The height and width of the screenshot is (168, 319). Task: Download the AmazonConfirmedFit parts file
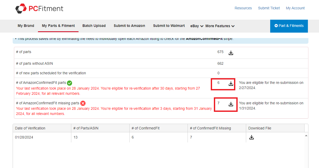point(231,84)
